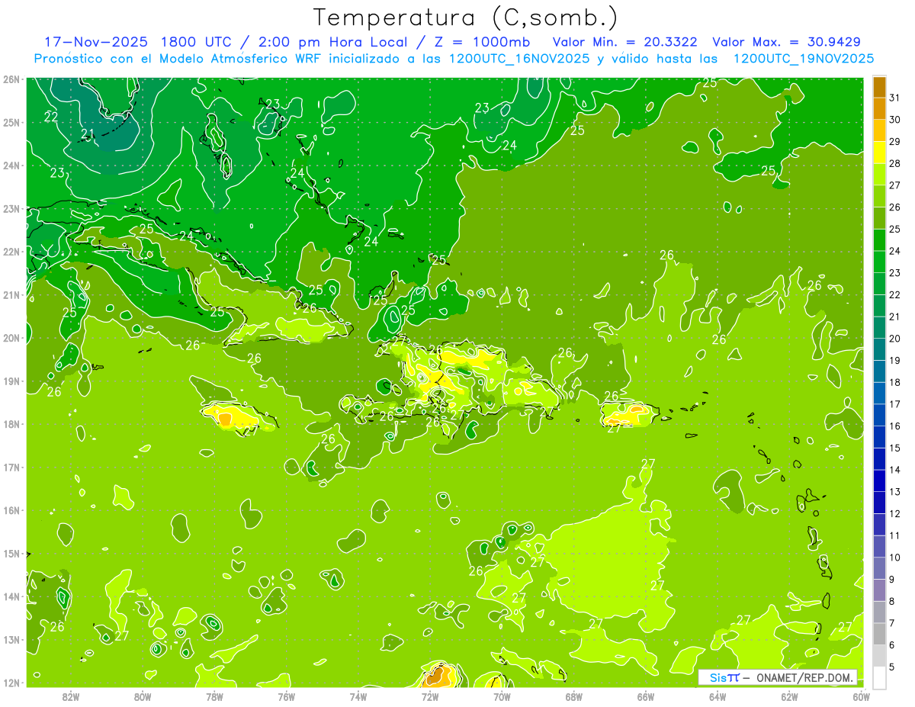This screenshot has height=707, width=915.
Task: Click the 13N latitude axis label
Action: tap(11, 639)
